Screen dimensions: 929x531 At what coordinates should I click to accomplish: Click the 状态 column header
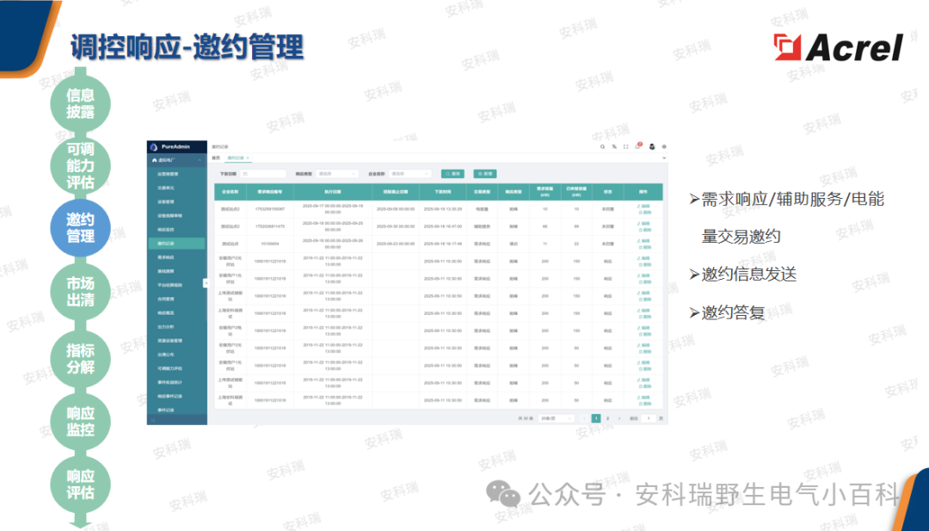tap(607, 192)
